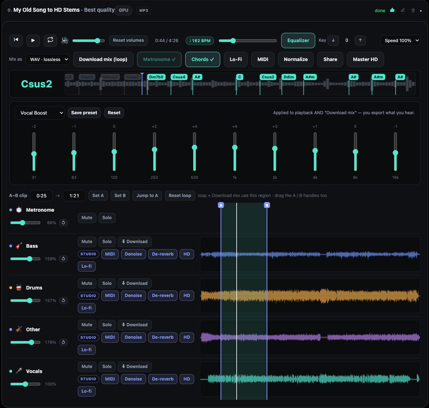Click Reset volumes button
This screenshot has height=408, width=429.
128,40
